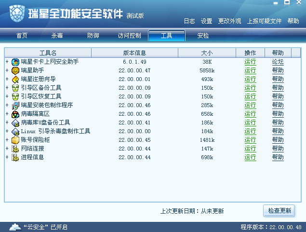Viewport: 306px width, 232px height.
Task: Expand the 账号保险柜 row
Action: pyautogui.click(x=7, y=140)
